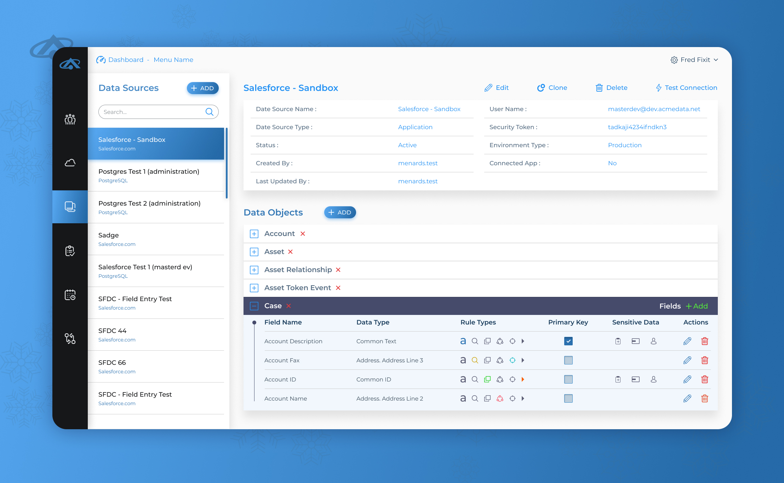
Task: Expand the Account data object
Action: (x=254, y=234)
